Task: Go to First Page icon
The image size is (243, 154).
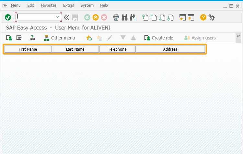Action: pyautogui.click(x=145, y=17)
